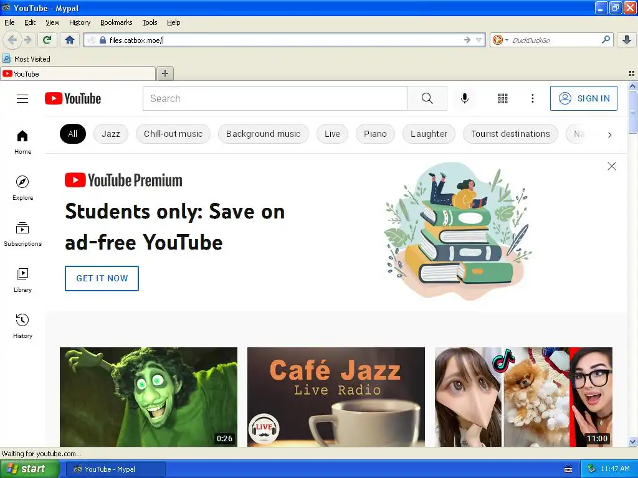Select the Background music chip

coord(264,134)
